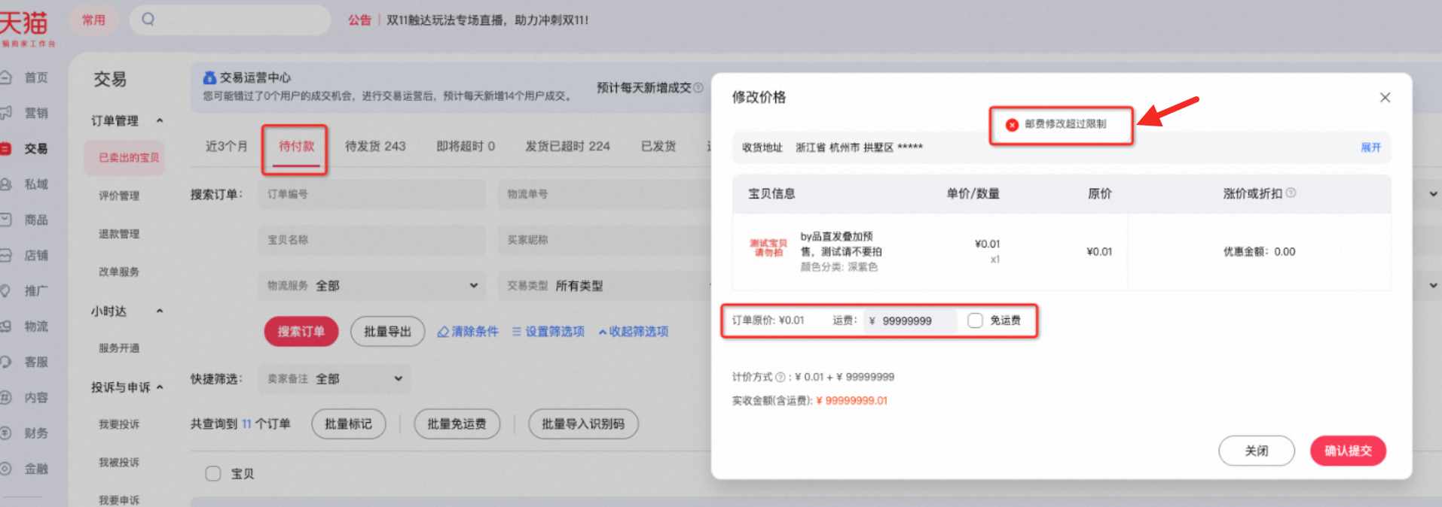The height and width of the screenshot is (507, 1442).
Task: Collapse the 小时达 section
Action: (x=160, y=311)
